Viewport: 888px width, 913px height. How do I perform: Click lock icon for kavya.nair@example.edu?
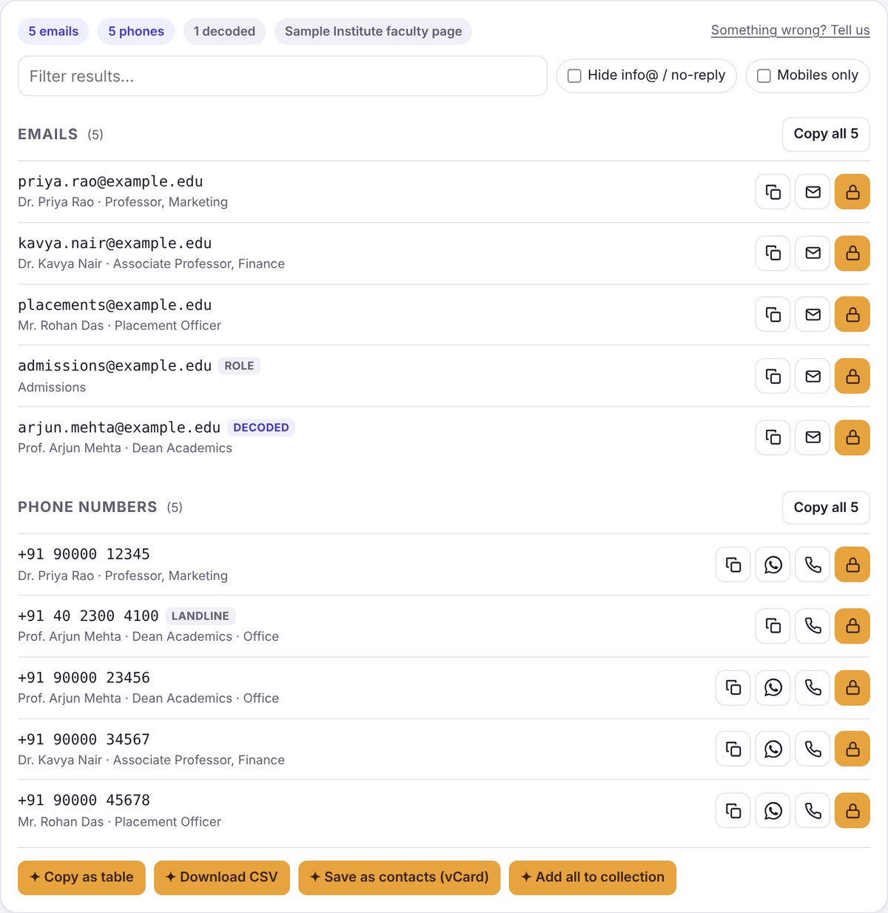(x=852, y=253)
